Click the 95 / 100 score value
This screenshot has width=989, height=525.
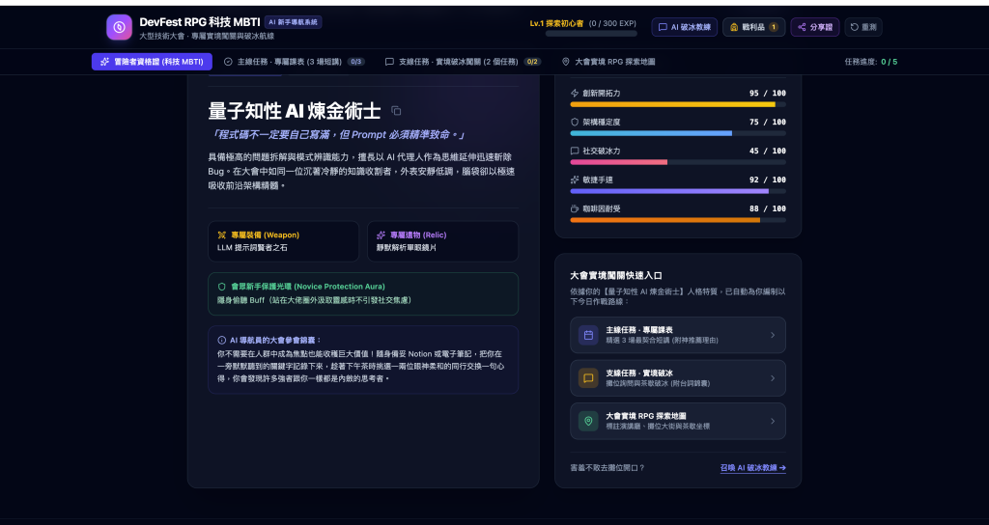tap(768, 94)
